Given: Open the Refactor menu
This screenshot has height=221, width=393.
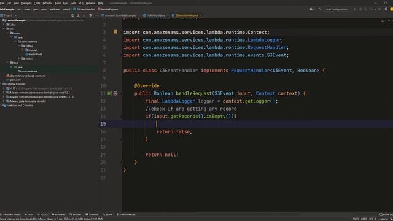Looking at the screenshot, I should click(47, 3).
